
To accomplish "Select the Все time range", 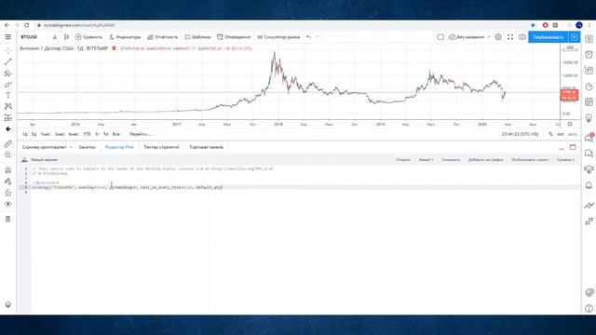I will (115, 134).
